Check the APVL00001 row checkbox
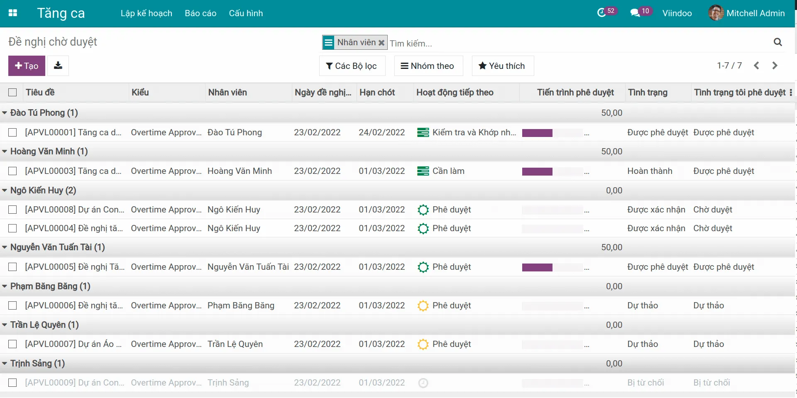 (12, 132)
